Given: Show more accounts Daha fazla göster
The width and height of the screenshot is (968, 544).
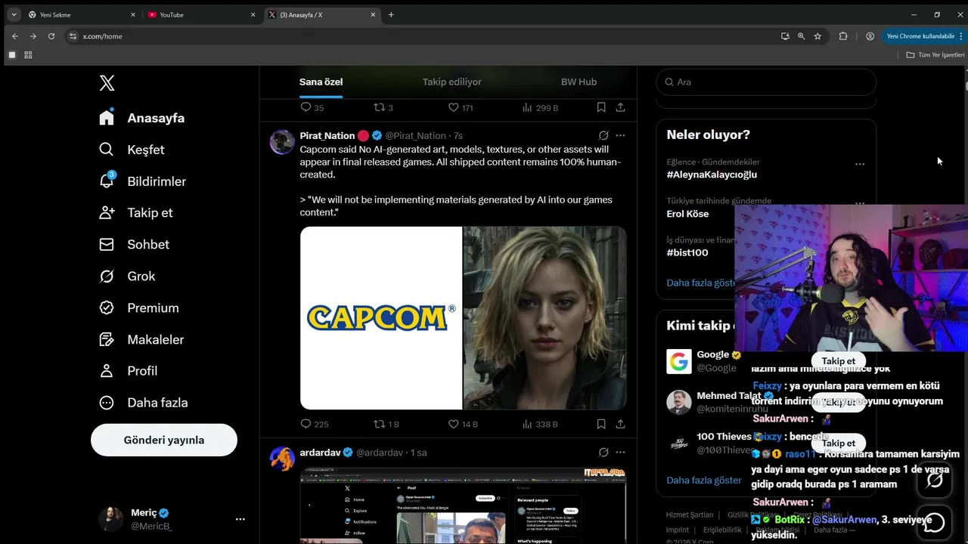Looking at the screenshot, I should click(704, 480).
